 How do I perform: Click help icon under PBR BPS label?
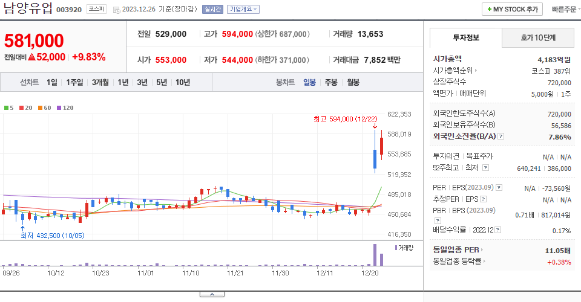point(438,220)
